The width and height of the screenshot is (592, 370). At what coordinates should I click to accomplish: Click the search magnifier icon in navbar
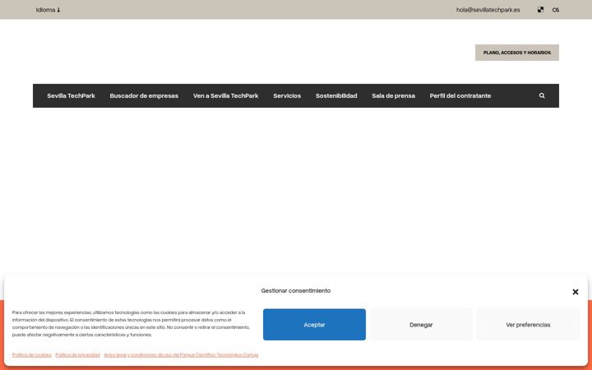(x=542, y=96)
